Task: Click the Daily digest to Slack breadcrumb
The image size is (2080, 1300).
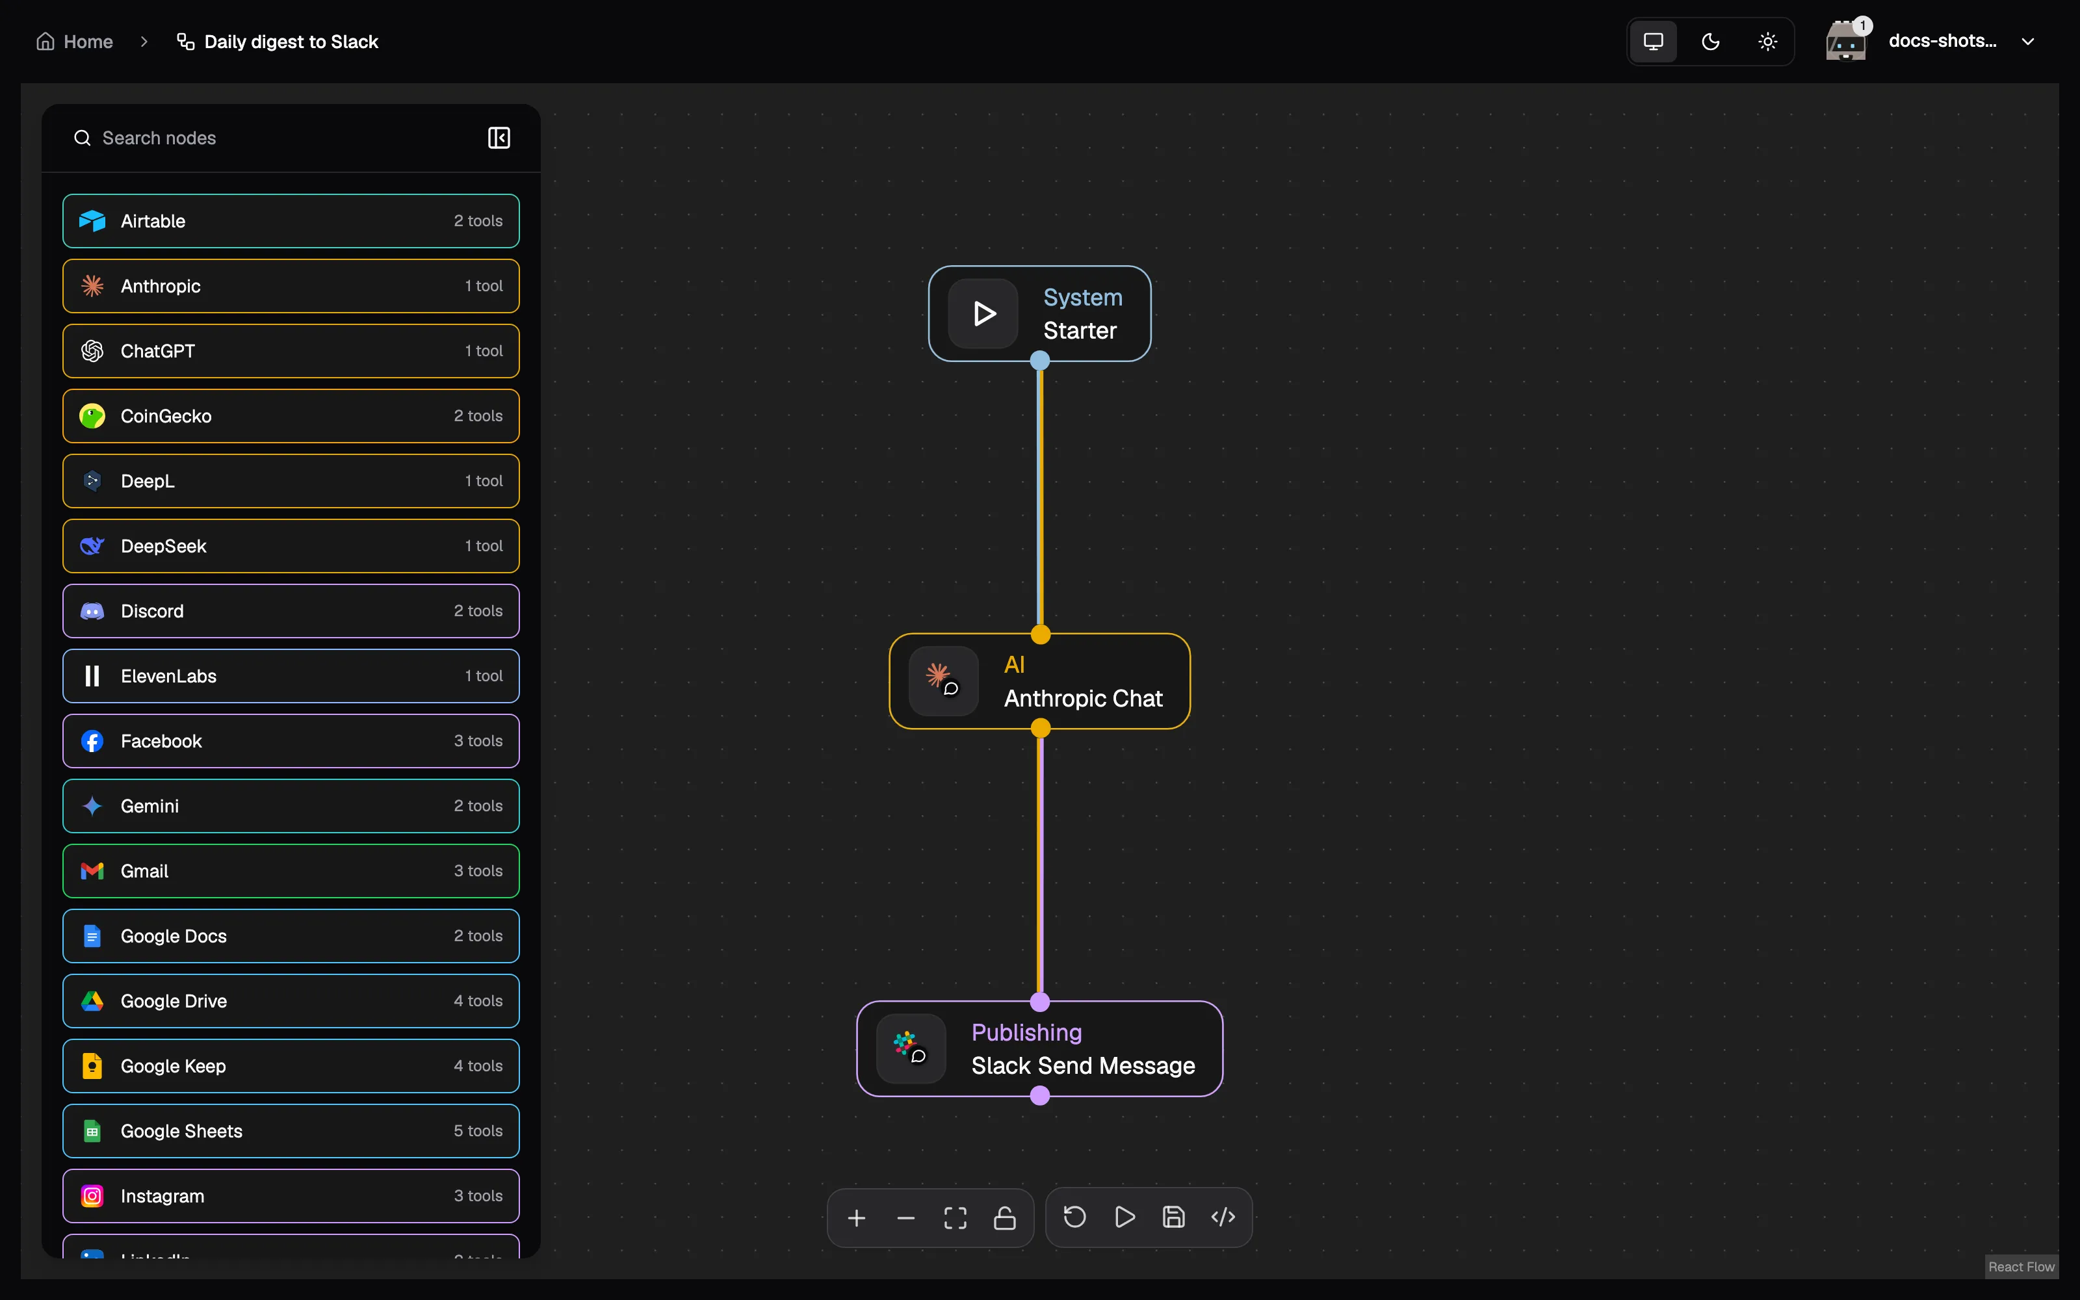Action: coord(277,41)
